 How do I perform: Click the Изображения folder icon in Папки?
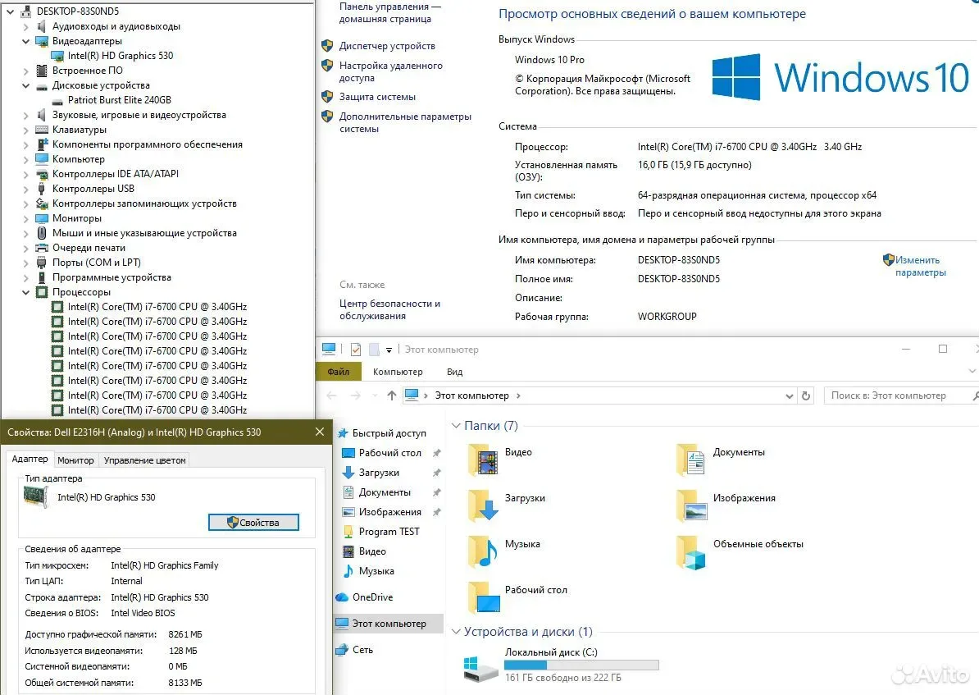click(692, 505)
